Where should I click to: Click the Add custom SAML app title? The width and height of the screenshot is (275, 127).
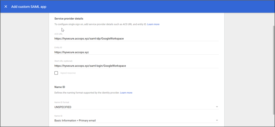pyautogui.click(x=28, y=6)
